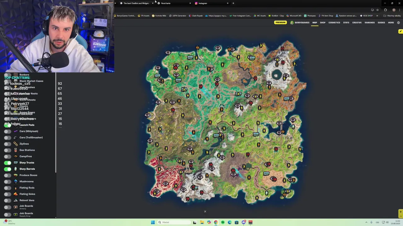Turn on the Campfires toggle

[8, 156]
